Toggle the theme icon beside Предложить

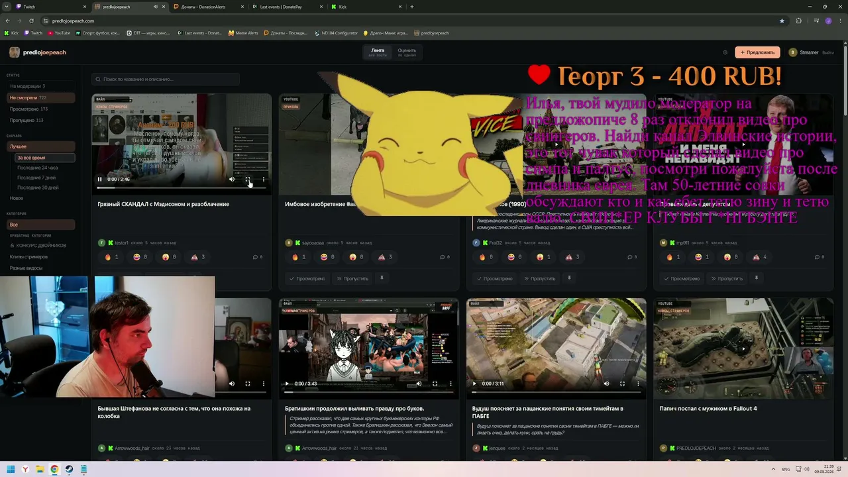(x=725, y=52)
